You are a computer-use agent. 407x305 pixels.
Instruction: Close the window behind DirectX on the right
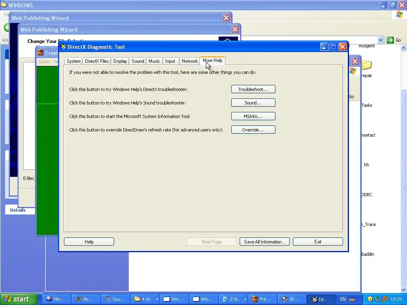[x=355, y=62]
